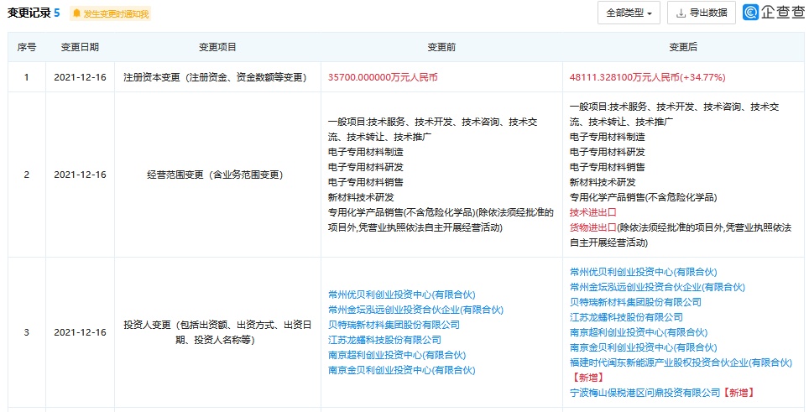Click the highlighted 技术进出口 text
The width and height of the screenshot is (809, 412).
click(x=592, y=212)
